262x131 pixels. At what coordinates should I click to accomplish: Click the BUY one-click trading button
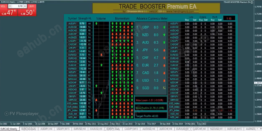coord(32,6)
